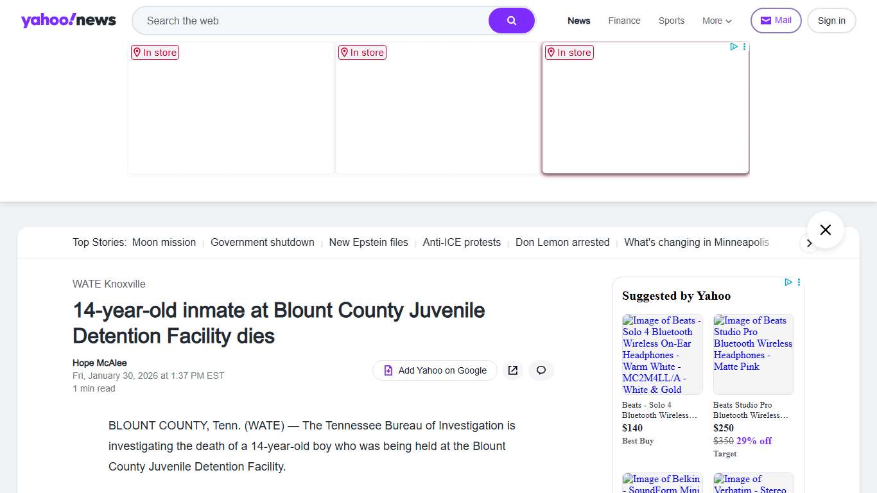Click the share article icon
This screenshot has width=877, height=493.
point(513,370)
